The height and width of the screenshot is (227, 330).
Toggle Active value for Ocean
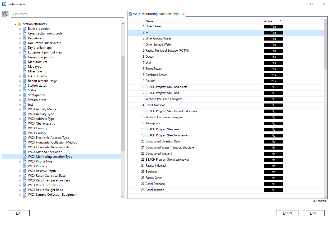[x=273, y=57]
